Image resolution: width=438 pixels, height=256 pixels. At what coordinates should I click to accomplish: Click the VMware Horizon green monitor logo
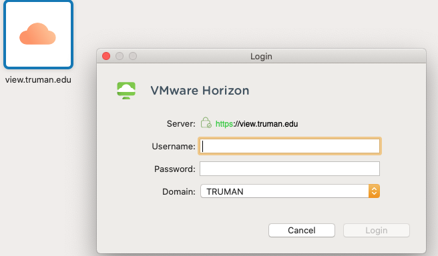[x=126, y=91]
